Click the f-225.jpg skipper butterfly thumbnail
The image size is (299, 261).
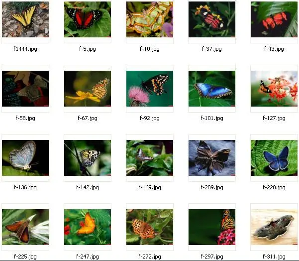click(x=25, y=227)
